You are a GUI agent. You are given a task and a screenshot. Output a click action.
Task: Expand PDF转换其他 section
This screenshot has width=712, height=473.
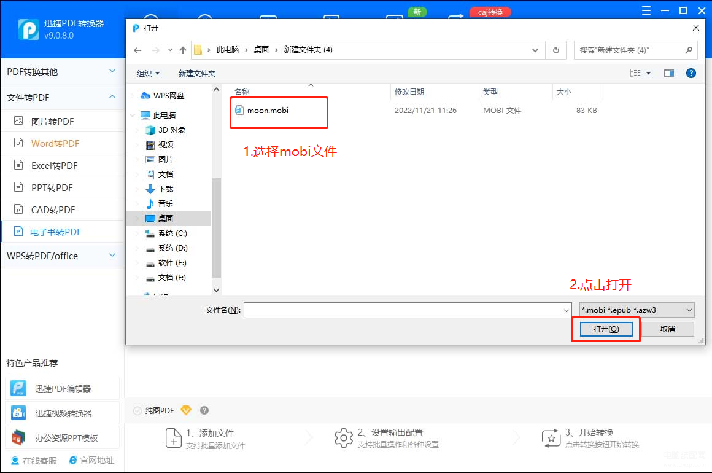61,72
